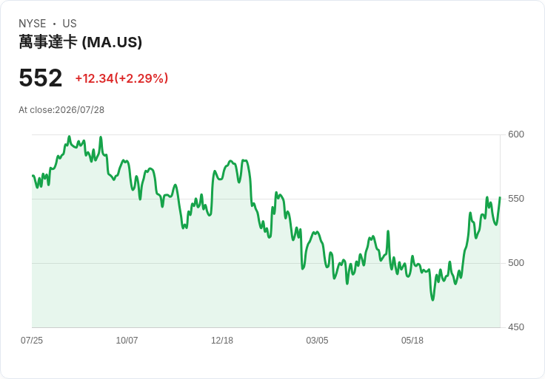
Task: Select the 07/25 date on x-axis
Action: pos(32,341)
